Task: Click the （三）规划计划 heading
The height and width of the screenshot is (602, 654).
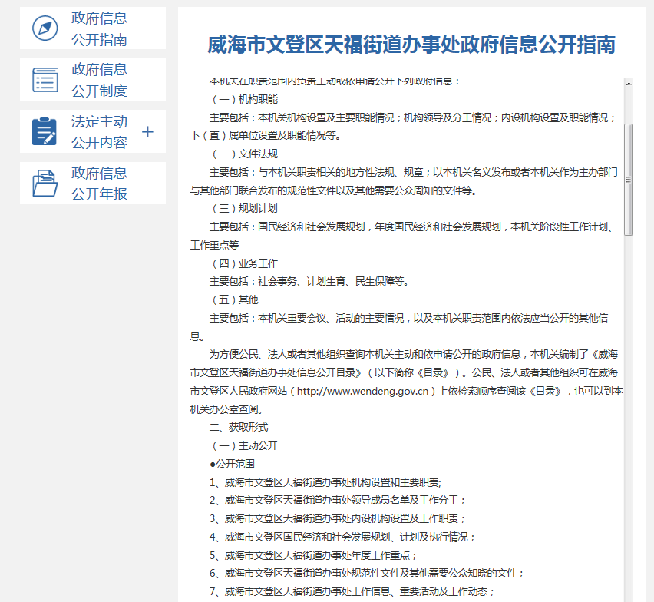Action: pos(243,208)
